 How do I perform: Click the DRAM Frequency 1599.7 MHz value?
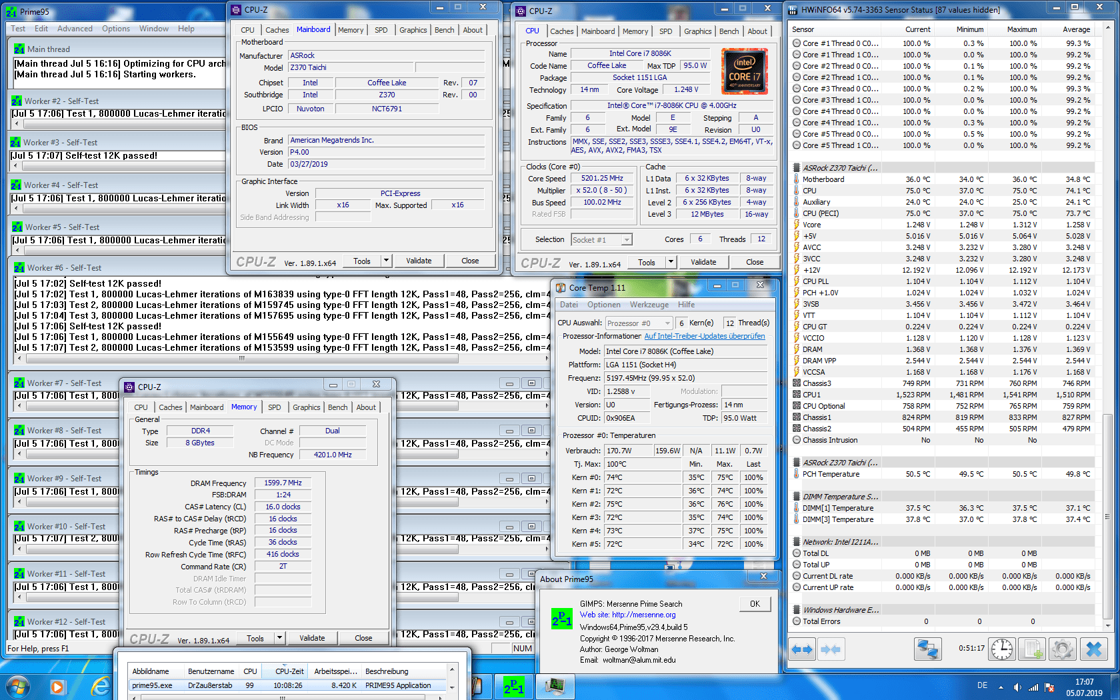click(x=283, y=483)
